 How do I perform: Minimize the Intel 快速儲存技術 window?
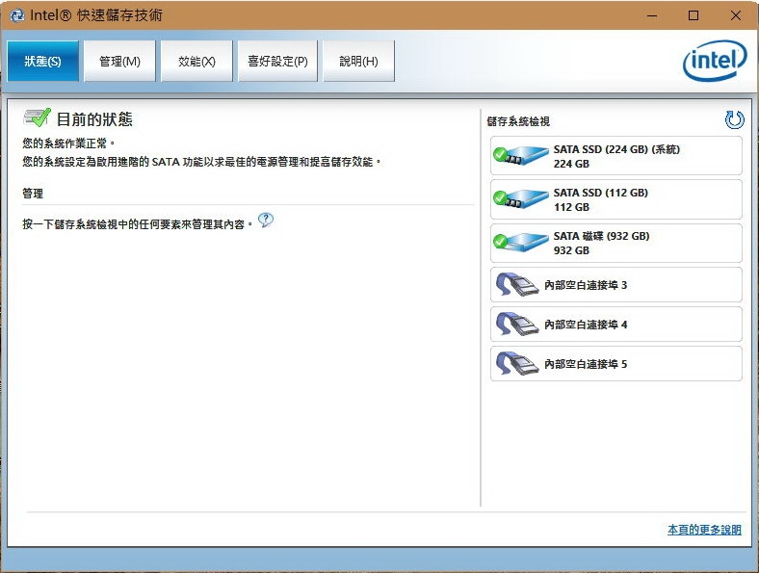click(x=652, y=15)
